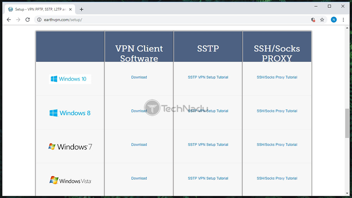Bookmark this page with the star icon
Viewport: 352px width, 198px height.
322,20
